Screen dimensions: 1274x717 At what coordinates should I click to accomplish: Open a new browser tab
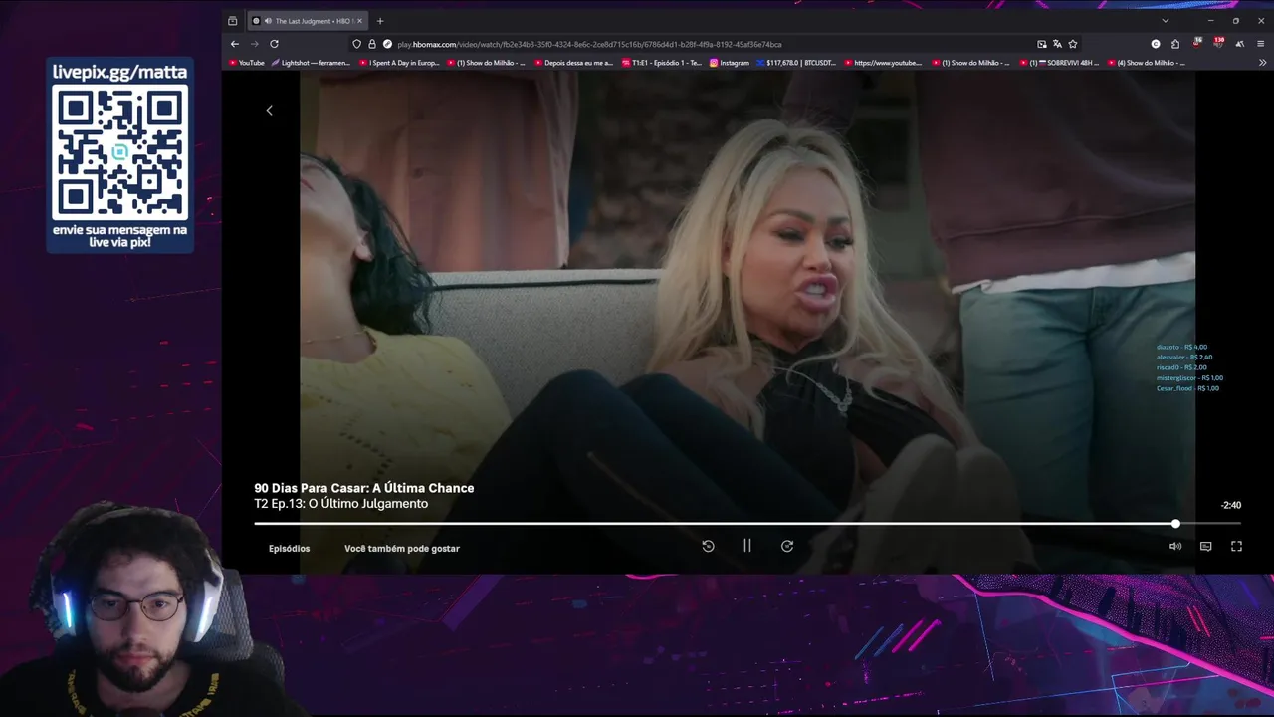[x=379, y=21]
